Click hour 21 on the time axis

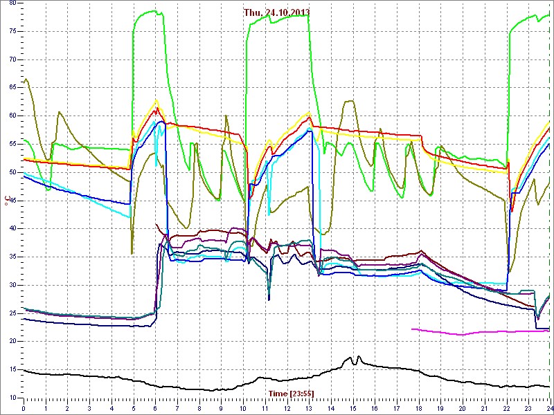[484, 408]
